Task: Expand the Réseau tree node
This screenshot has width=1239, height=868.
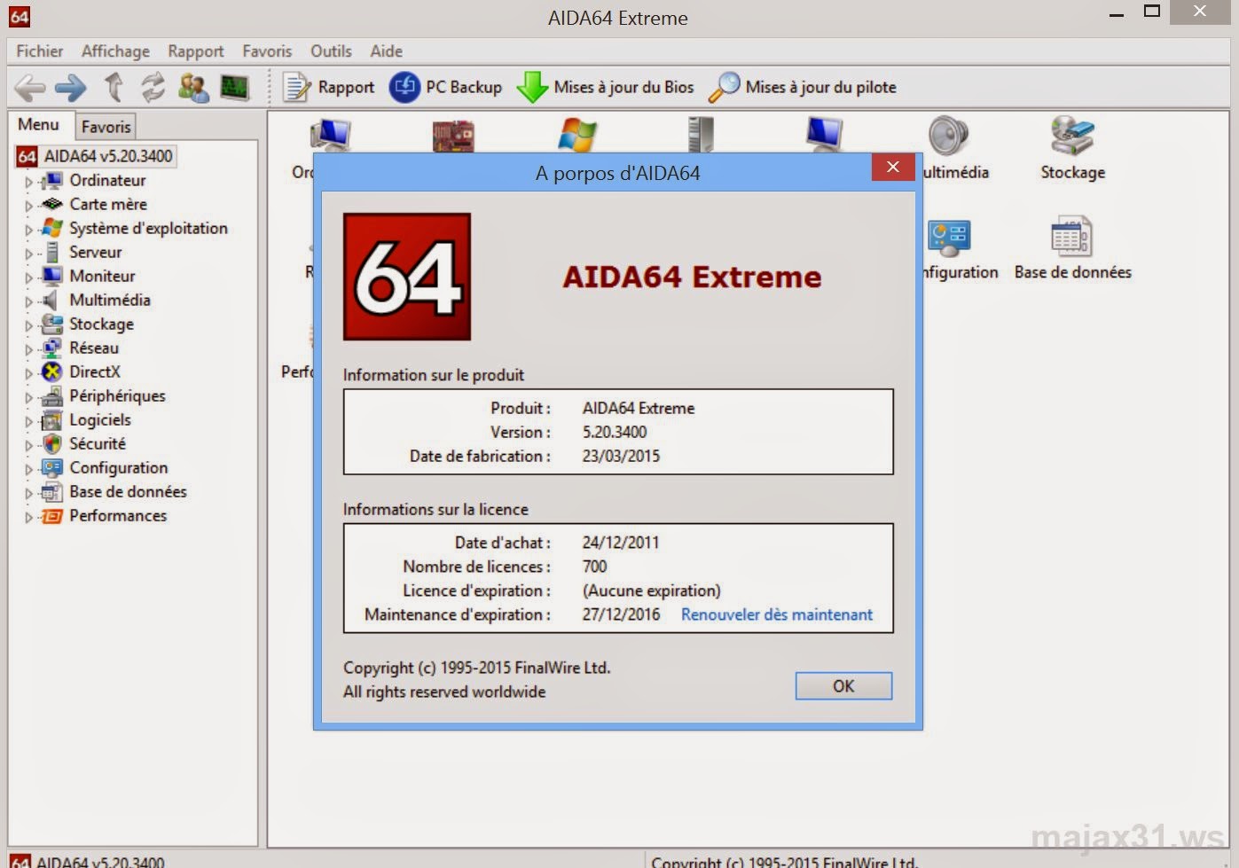Action: point(28,348)
